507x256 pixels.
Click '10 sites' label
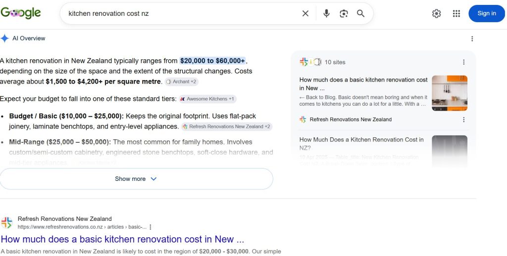335,62
